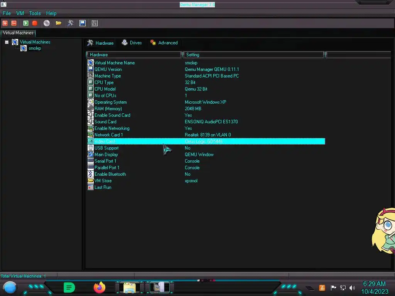Click the Bluetooth icon beside Enable Bluetooth

click(90, 174)
